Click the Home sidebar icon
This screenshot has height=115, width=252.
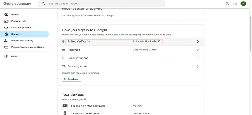6,15
